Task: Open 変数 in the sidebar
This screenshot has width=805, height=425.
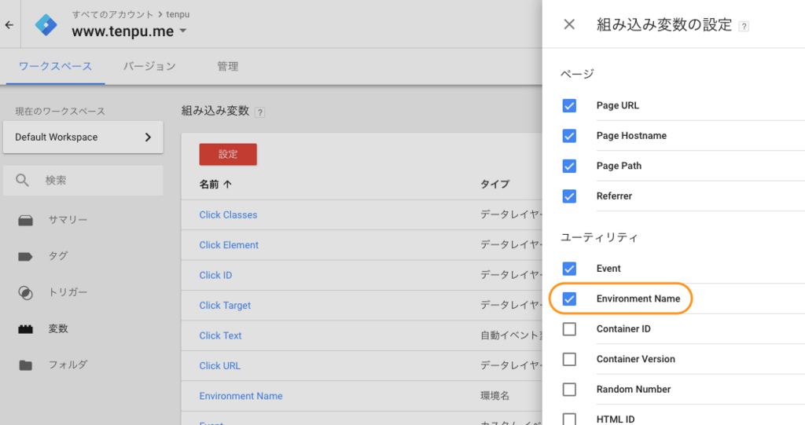Action: tap(58, 328)
